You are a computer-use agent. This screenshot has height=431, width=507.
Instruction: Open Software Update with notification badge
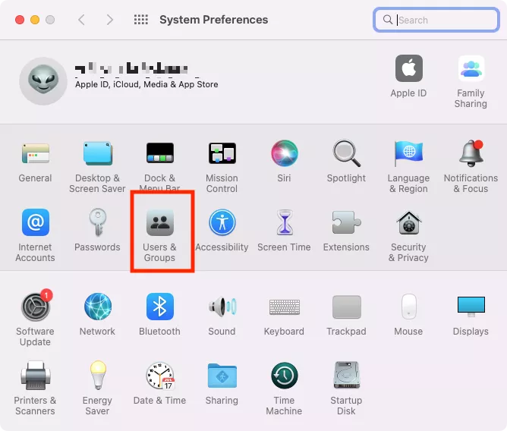tap(35, 307)
